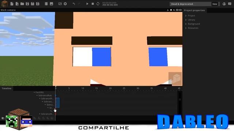Select the Timeline tab

[x=7, y=88]
